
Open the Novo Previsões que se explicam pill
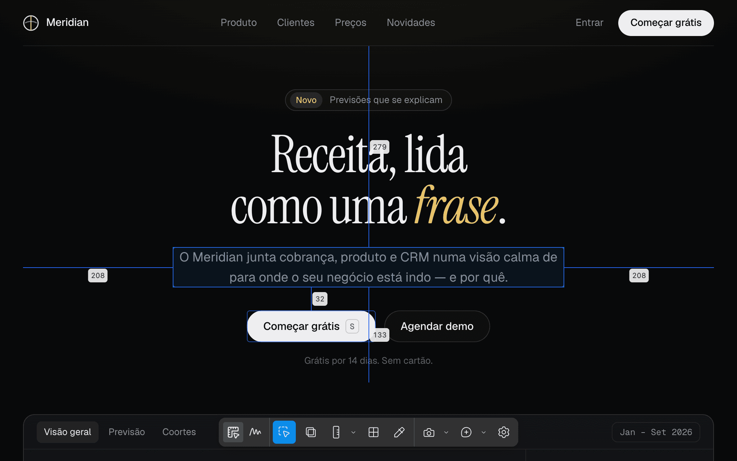click(368, 100)
